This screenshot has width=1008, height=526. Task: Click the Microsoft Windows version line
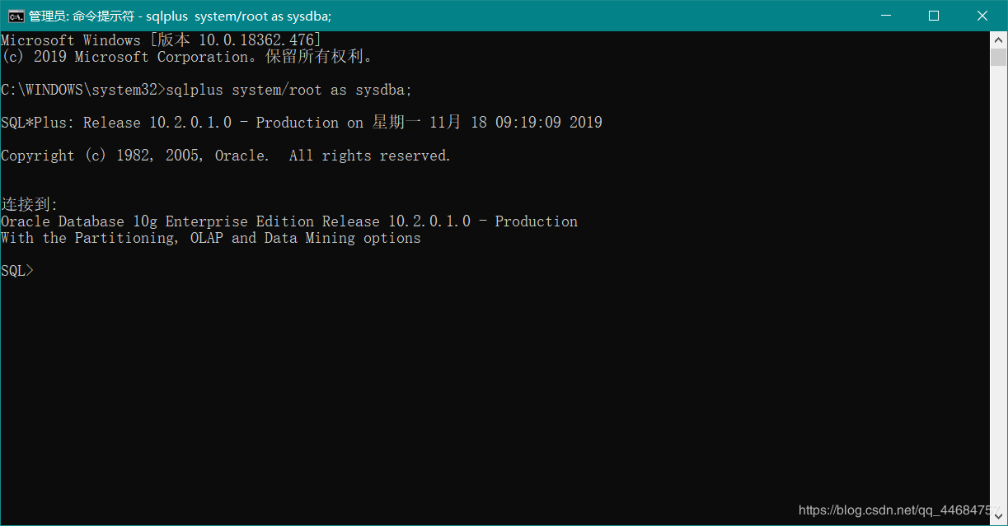coord(161,40)
